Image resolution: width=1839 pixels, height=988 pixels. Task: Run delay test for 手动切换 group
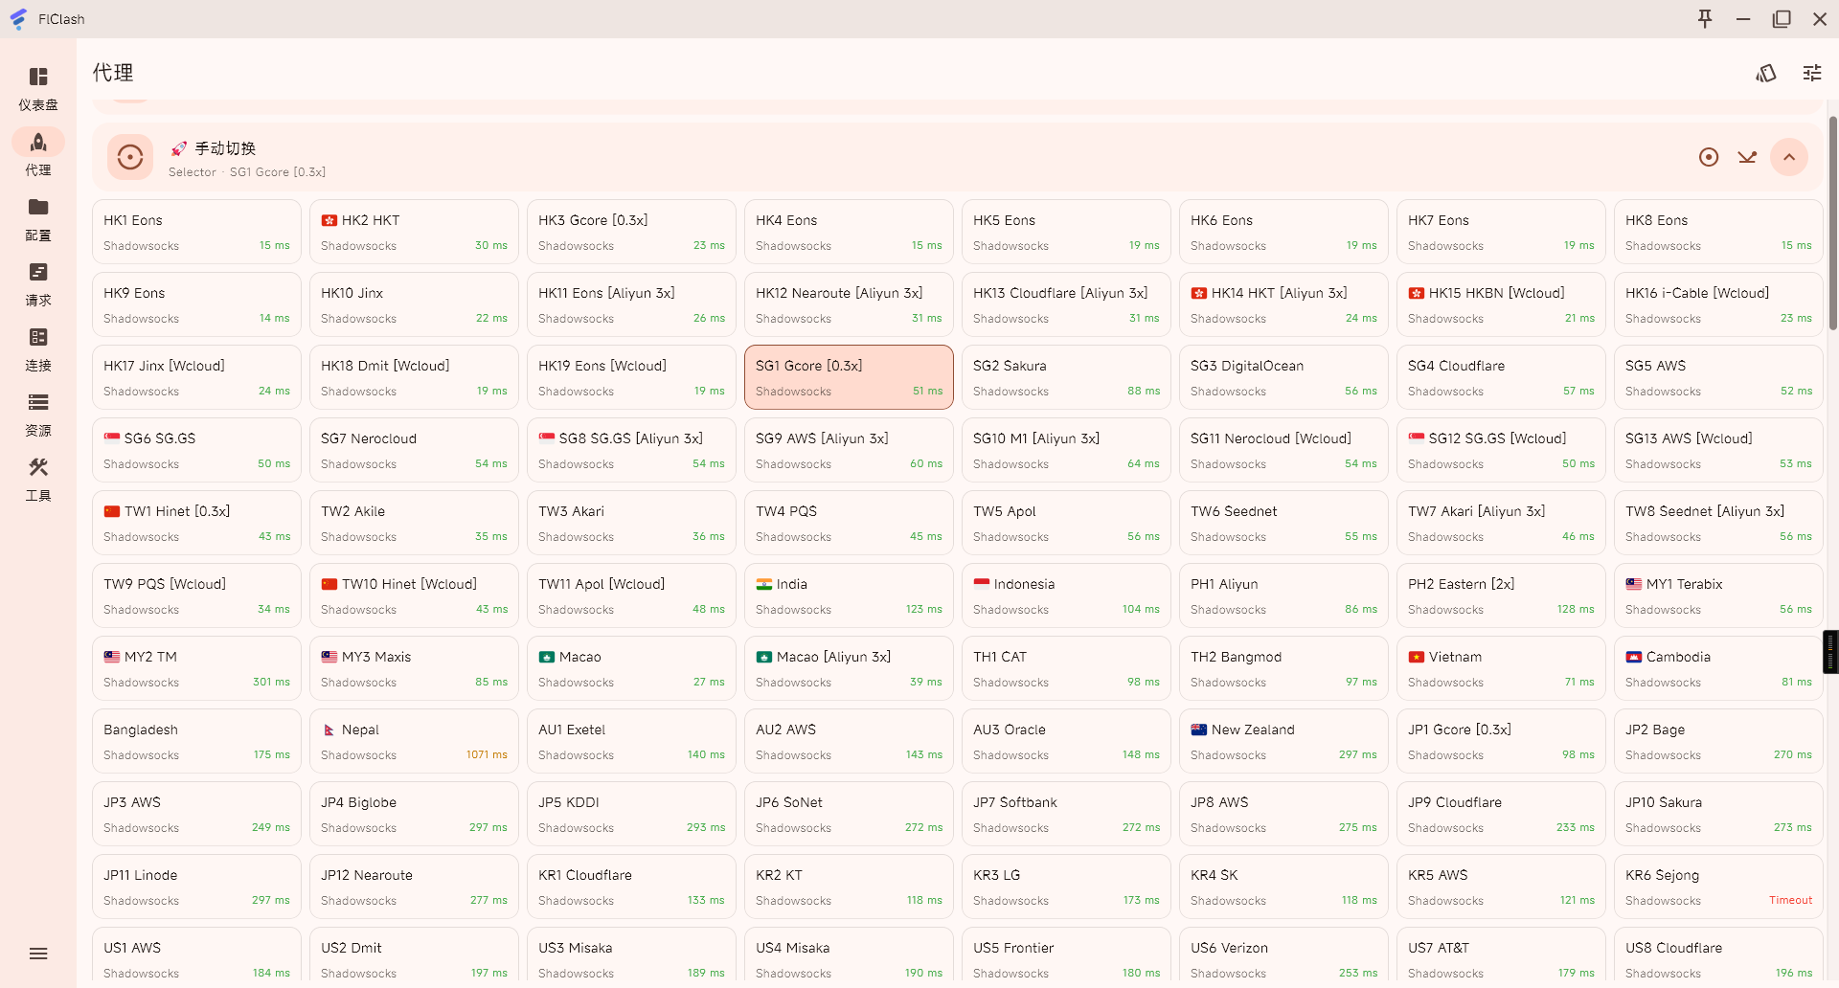(x=1747, y=157)
